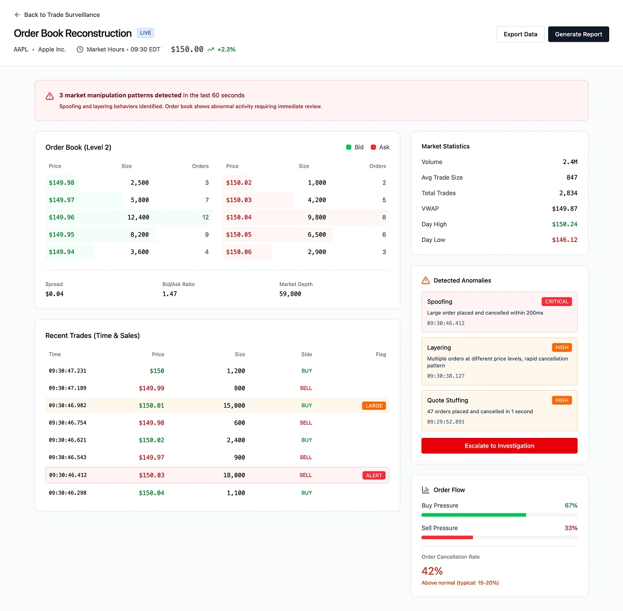623x611 pixels.
Task: Expand the Quote Stuffing anomaly card
Action: pyautogui.click(x=499, y=411)
